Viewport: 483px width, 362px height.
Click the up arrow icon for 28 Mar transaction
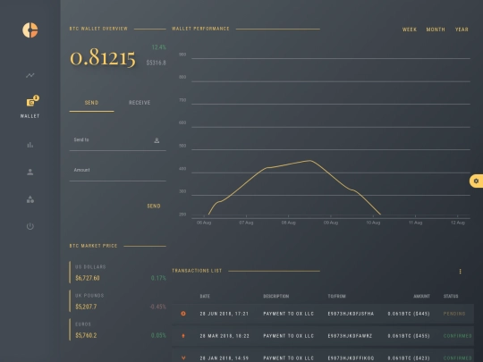coord(183,336)
